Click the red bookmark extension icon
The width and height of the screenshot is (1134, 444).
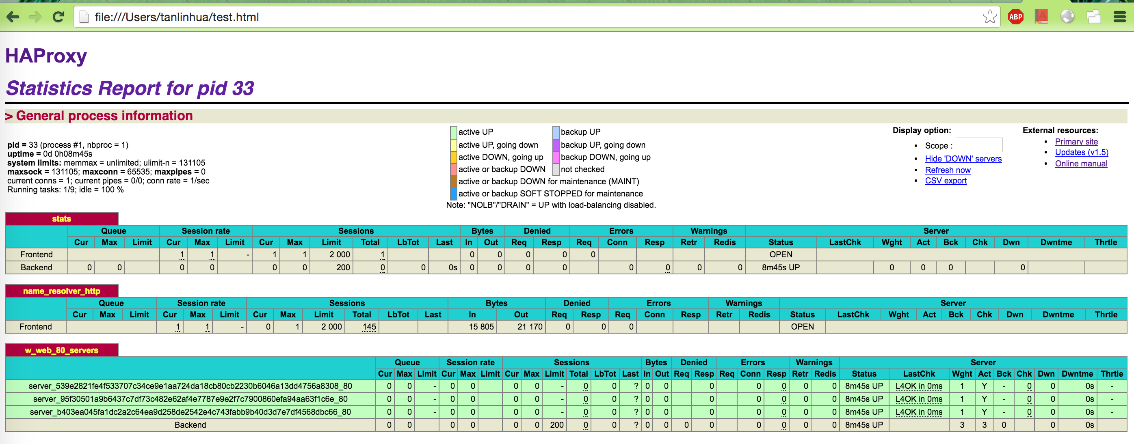pyautogui.click(x=1041, y=17)
